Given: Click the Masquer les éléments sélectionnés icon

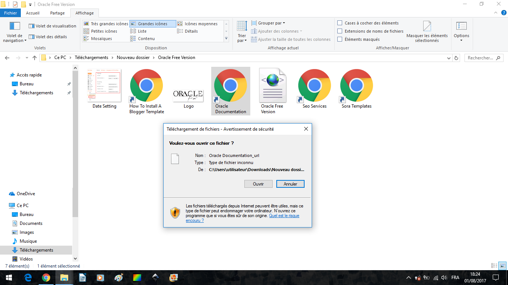Looking at the screenshot, I should click(427, 27).
